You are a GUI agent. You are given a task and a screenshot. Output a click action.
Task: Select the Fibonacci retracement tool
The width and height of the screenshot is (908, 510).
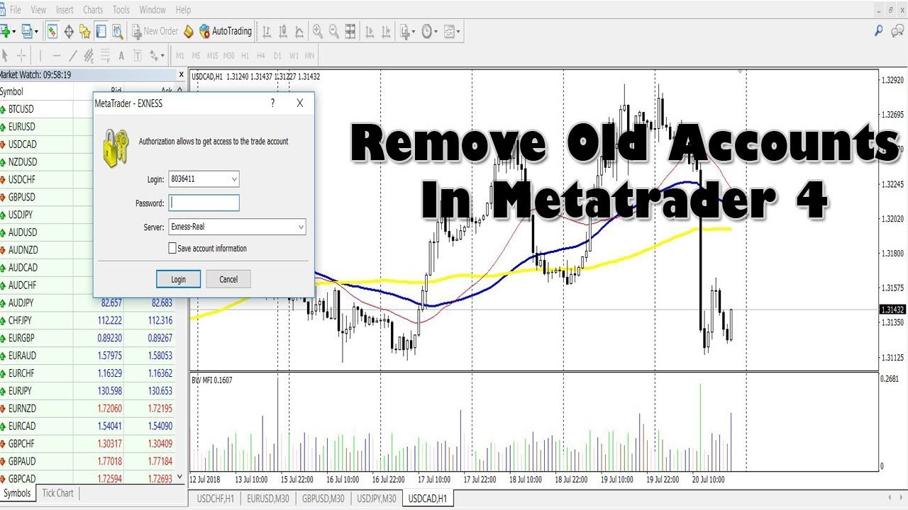pyautogui.click(x=104, y=55)
